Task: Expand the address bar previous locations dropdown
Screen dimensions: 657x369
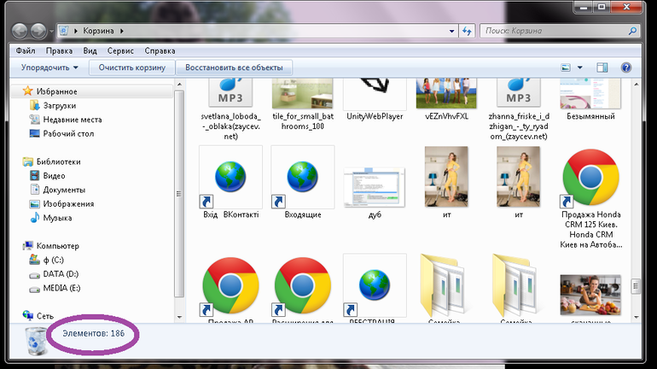Action: coord(451,31)
